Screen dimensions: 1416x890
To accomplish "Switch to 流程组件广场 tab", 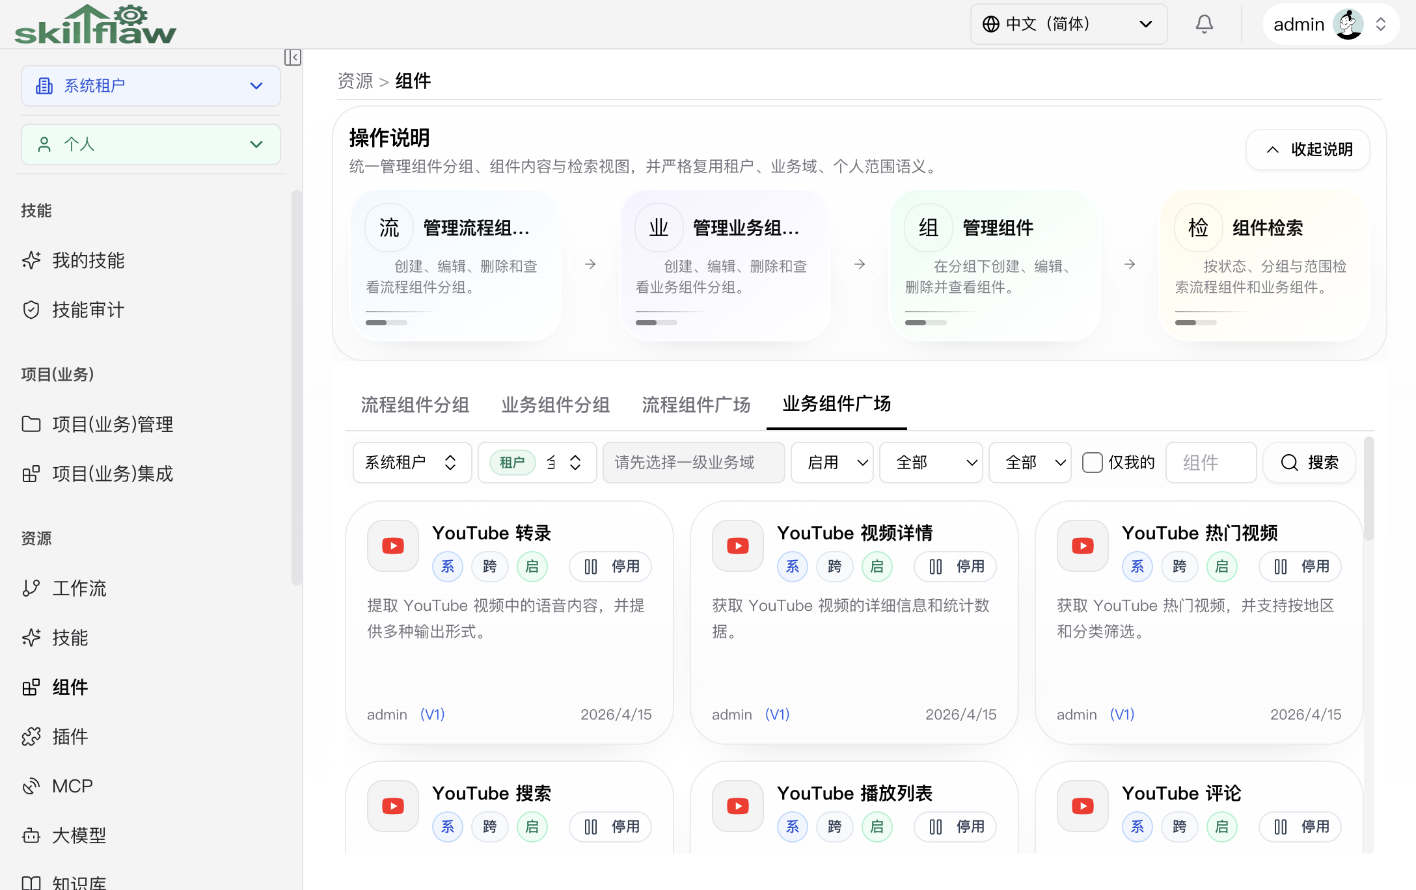I will (696, 405).
